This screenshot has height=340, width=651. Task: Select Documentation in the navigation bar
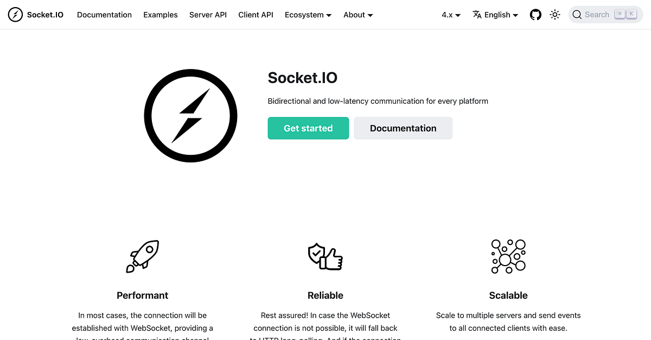pyautogui.click(x=104, y=15)
